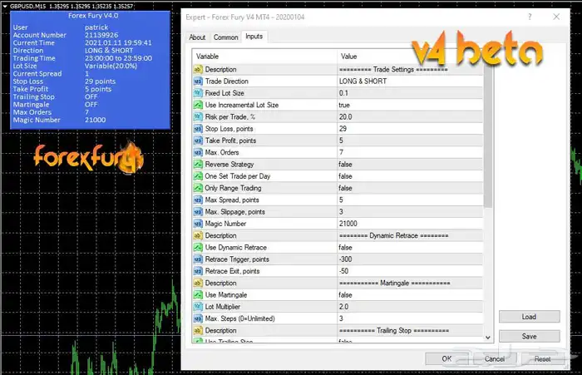Click the icon beside Trade Direction row
Image resolution: width=582 pixels, height=375 pixels.
click(198, 81)
